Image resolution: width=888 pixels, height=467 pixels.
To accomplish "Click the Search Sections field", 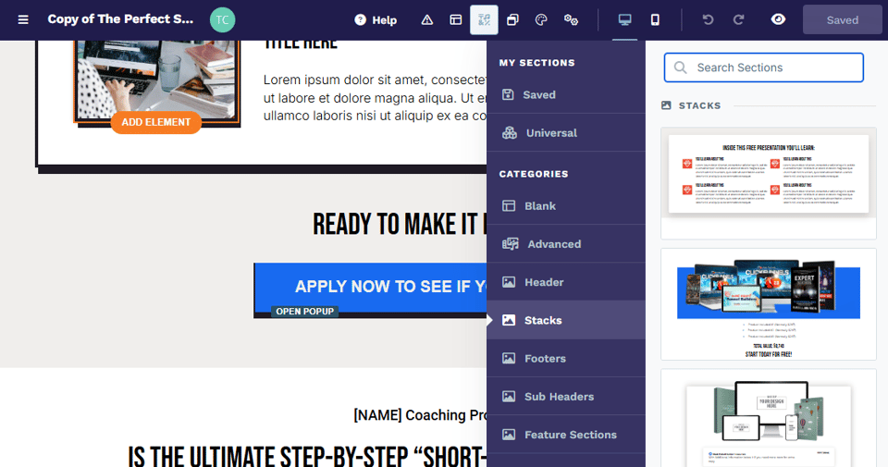I will 764,68.
